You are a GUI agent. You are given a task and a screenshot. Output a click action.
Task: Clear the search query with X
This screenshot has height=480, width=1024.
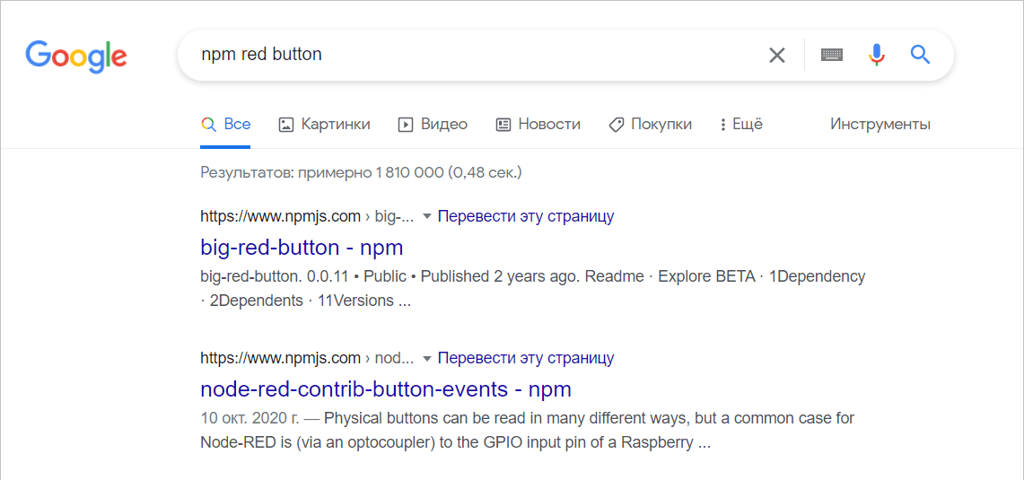[x=777, y=55]
